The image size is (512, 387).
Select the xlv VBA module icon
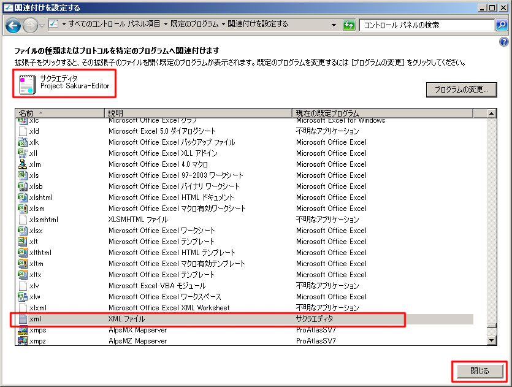[x=23, y=286]
